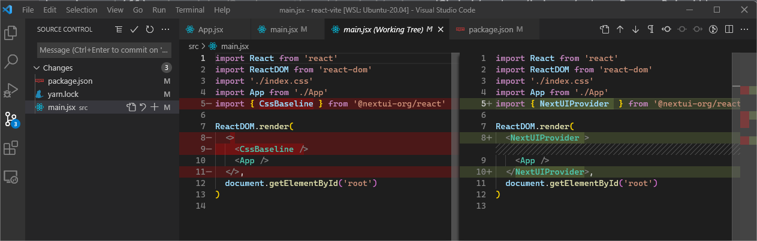Select package.json in Changes list
The height and width of the screenshot is (241, 757).
tap(102, 81)
